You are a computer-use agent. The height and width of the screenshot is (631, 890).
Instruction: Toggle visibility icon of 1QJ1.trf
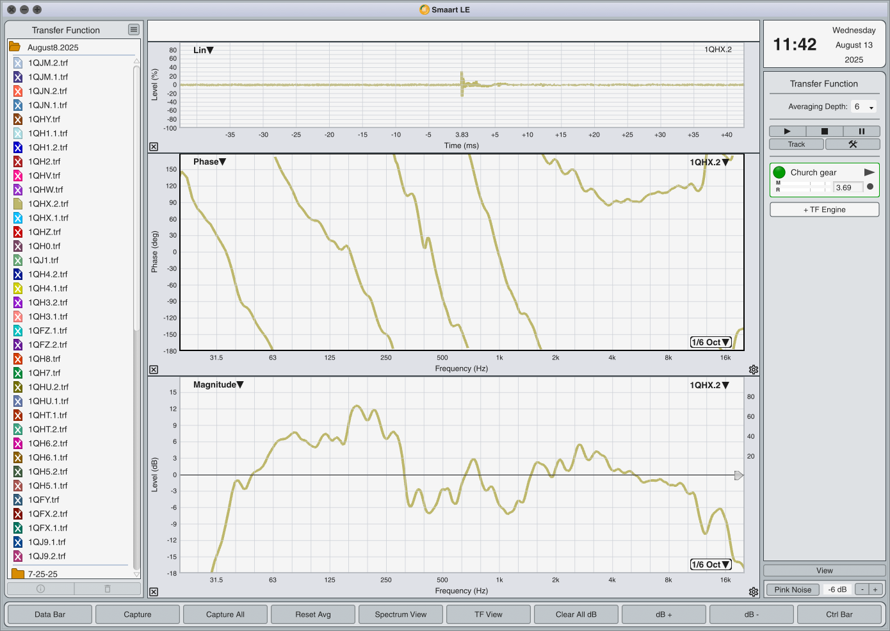coord(18,260)
